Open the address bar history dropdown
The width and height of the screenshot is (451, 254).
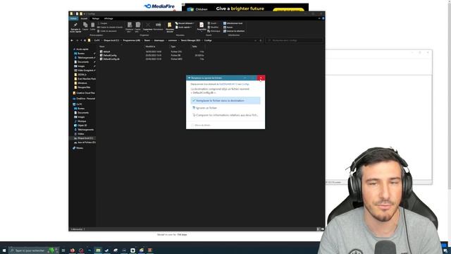[255, 41]
